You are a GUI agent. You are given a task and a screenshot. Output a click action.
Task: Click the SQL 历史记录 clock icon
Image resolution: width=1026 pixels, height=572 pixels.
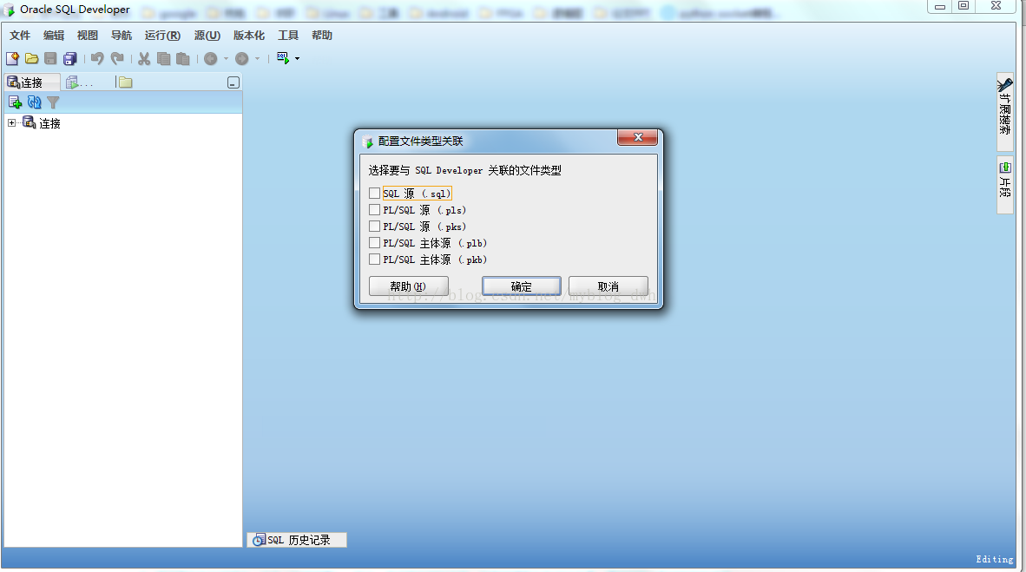(x=260, y=540)
